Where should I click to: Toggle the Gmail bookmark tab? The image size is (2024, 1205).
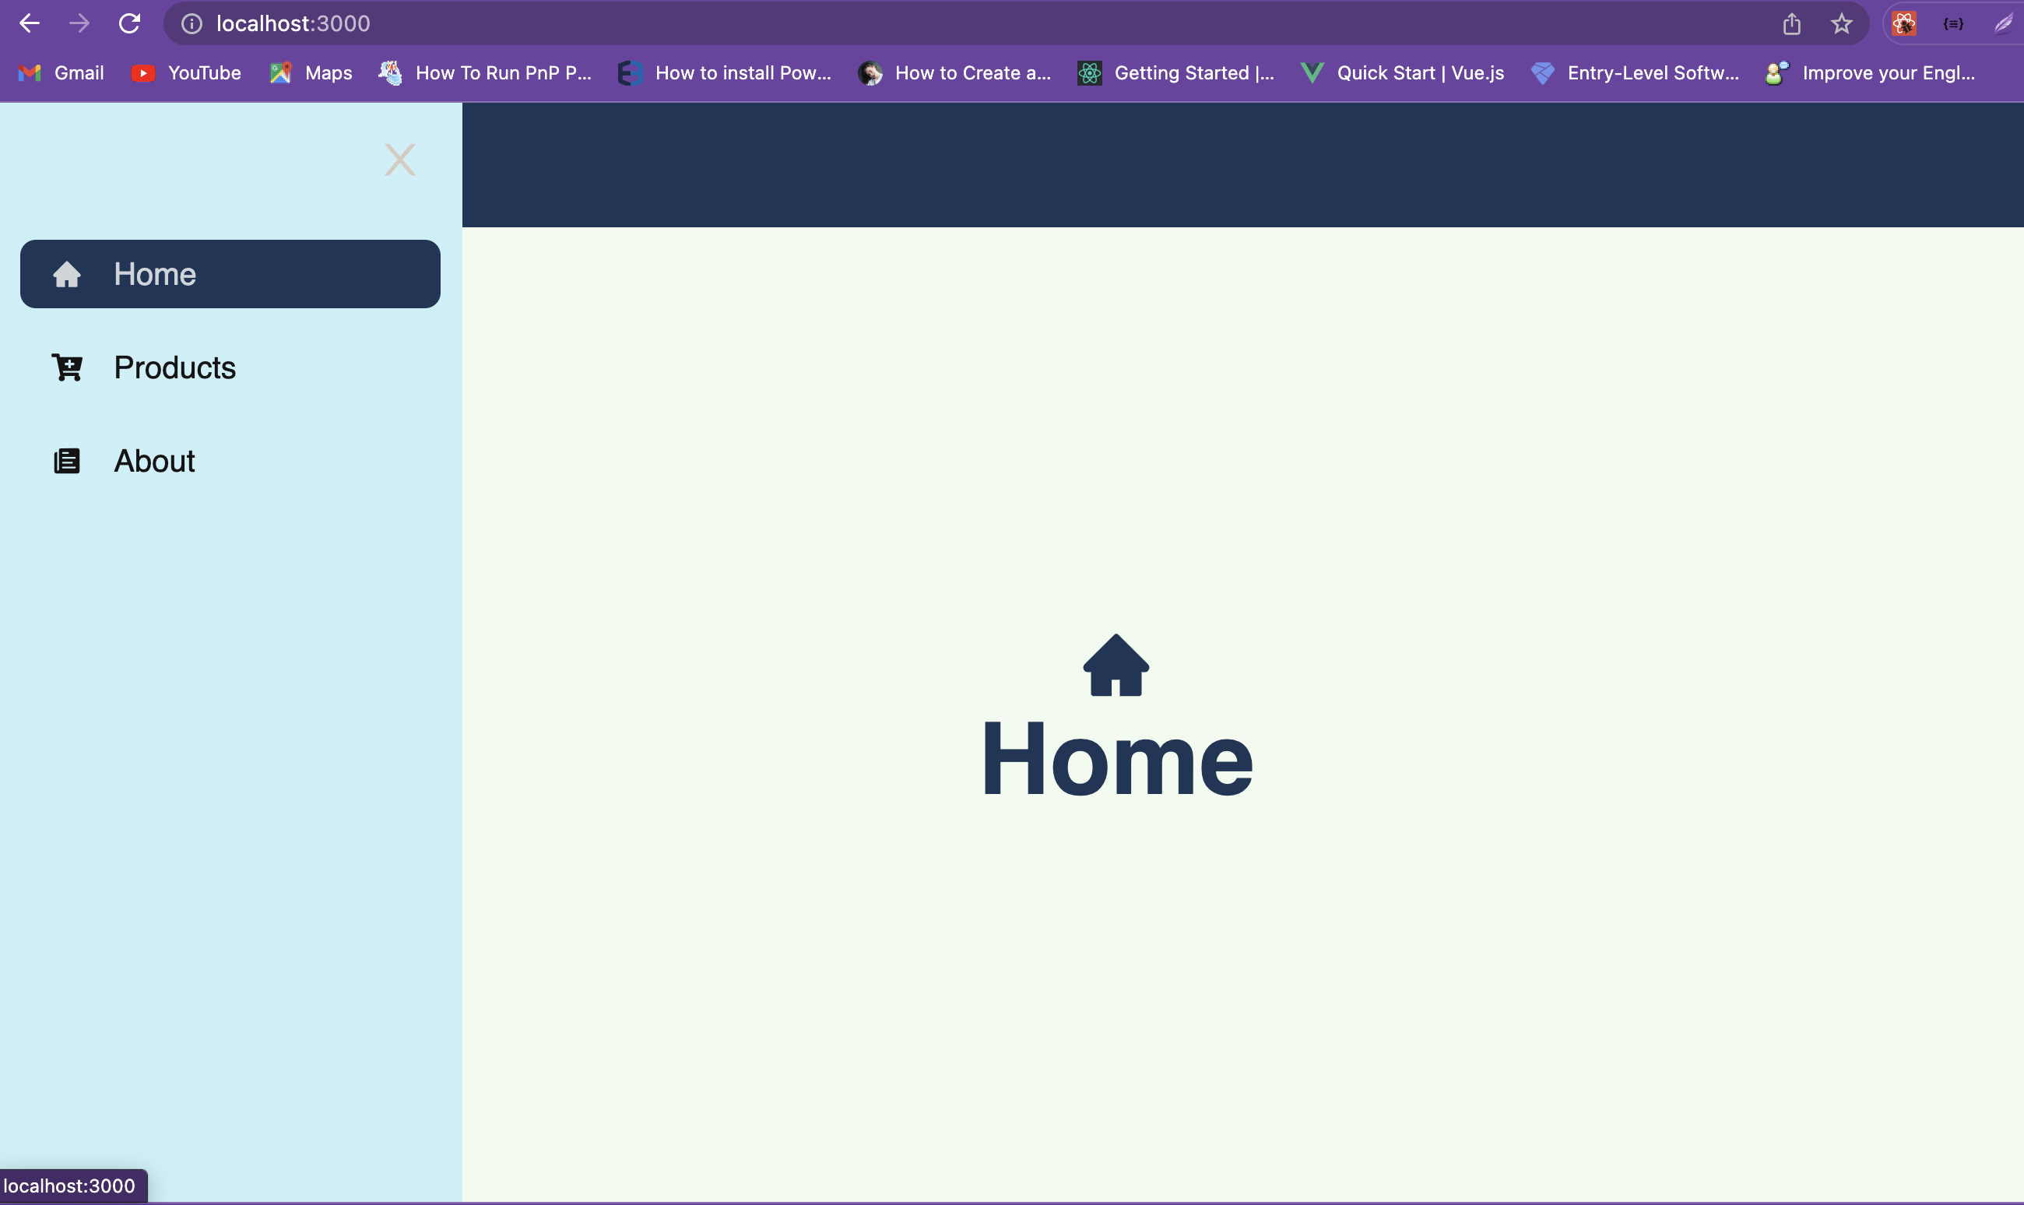tap(59, 72)
